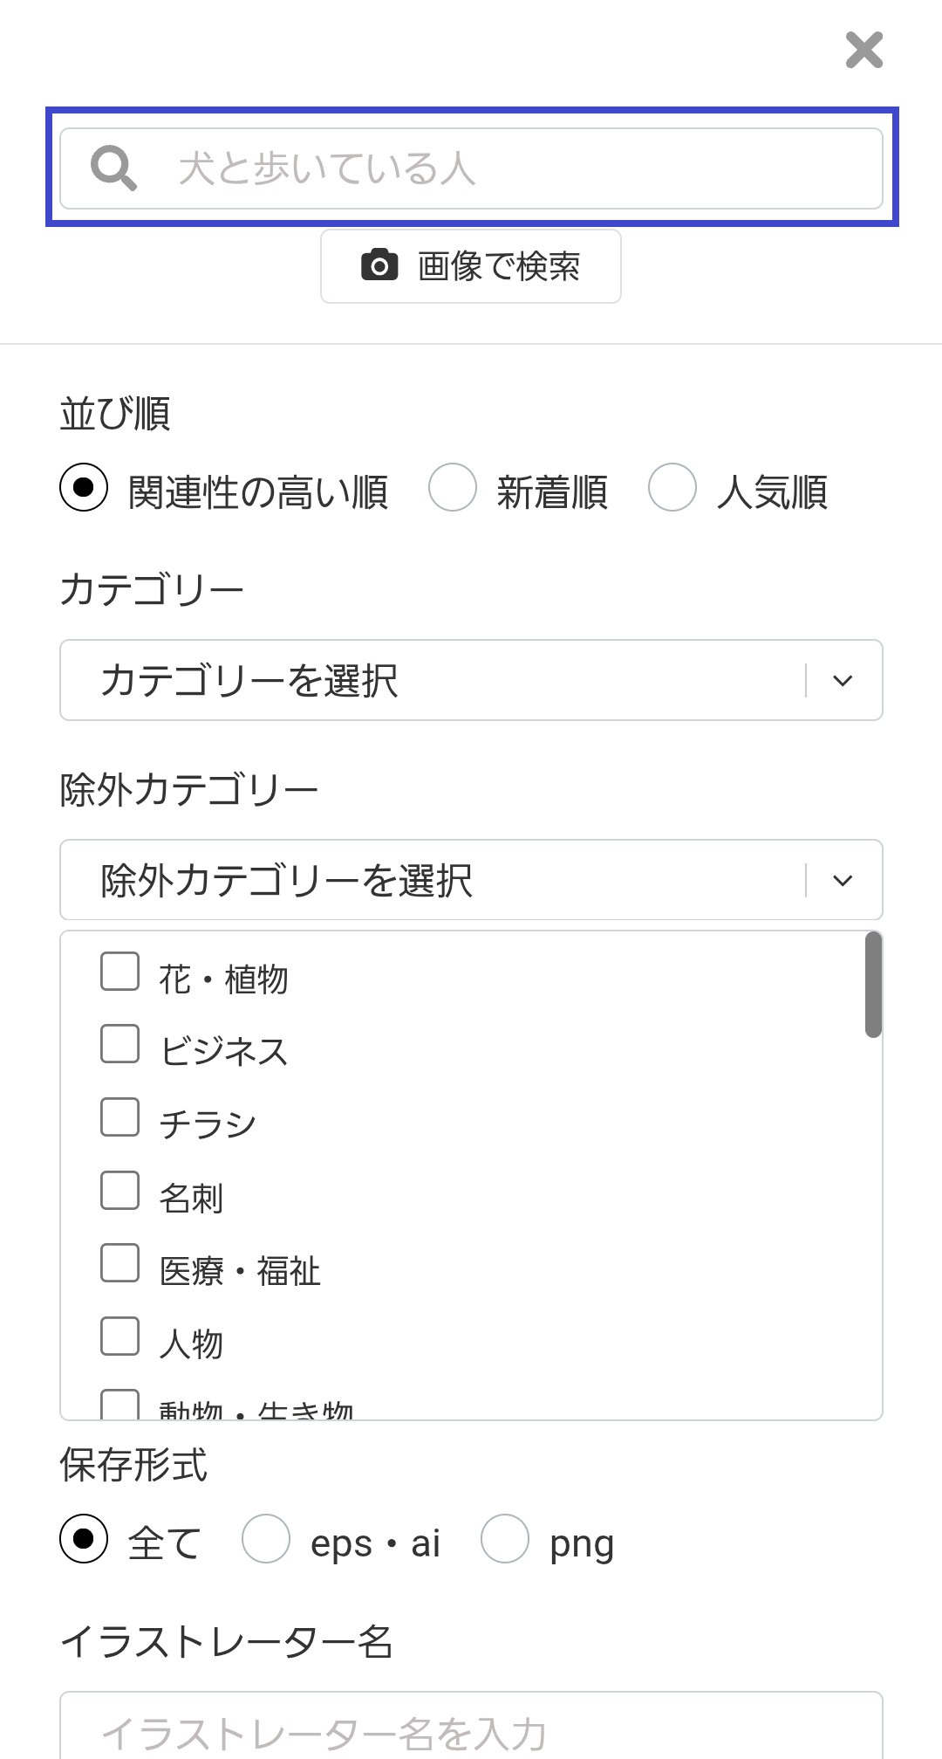The height and width of the screenshot is (1759, 942).
Task: Click the exclusion category list scrollbar
Action: click(x=873, y=985)
